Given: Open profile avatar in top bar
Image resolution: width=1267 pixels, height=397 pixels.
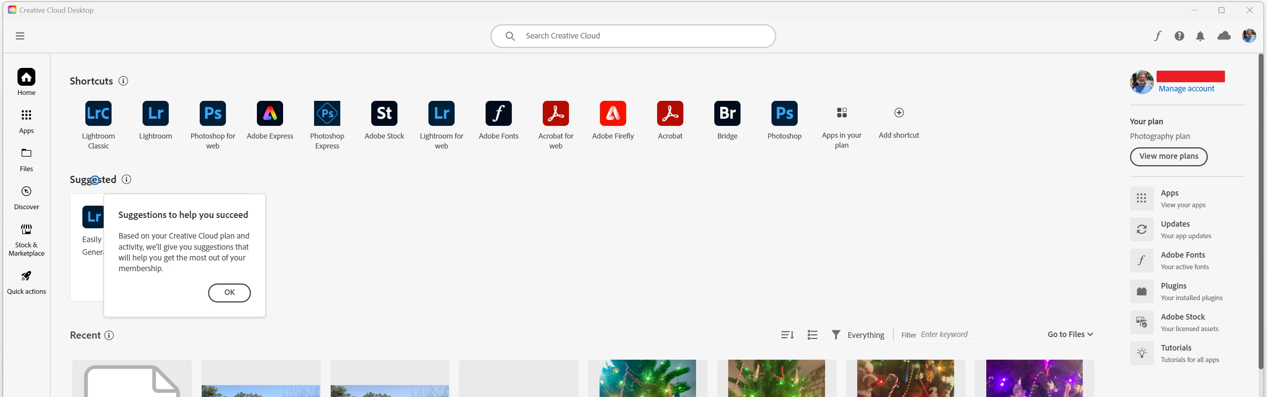Looking at the screenshot, I should tap(1249, 35).
